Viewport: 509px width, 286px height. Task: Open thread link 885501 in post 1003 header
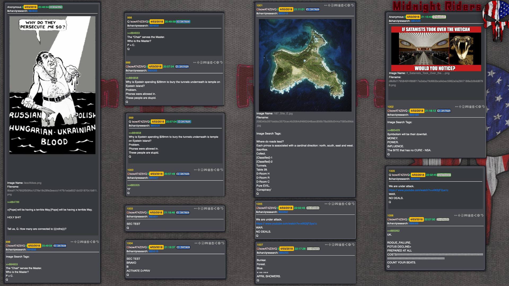pyautogui.click(x=153, y=217)
